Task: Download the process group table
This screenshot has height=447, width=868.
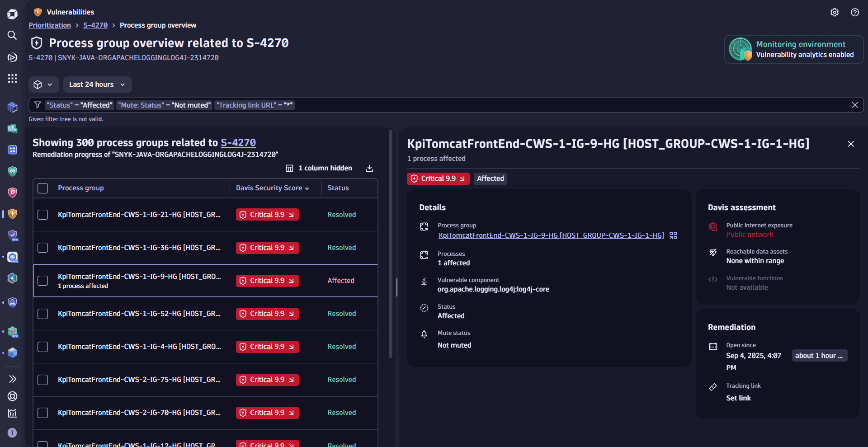Action: click(369, 168)
